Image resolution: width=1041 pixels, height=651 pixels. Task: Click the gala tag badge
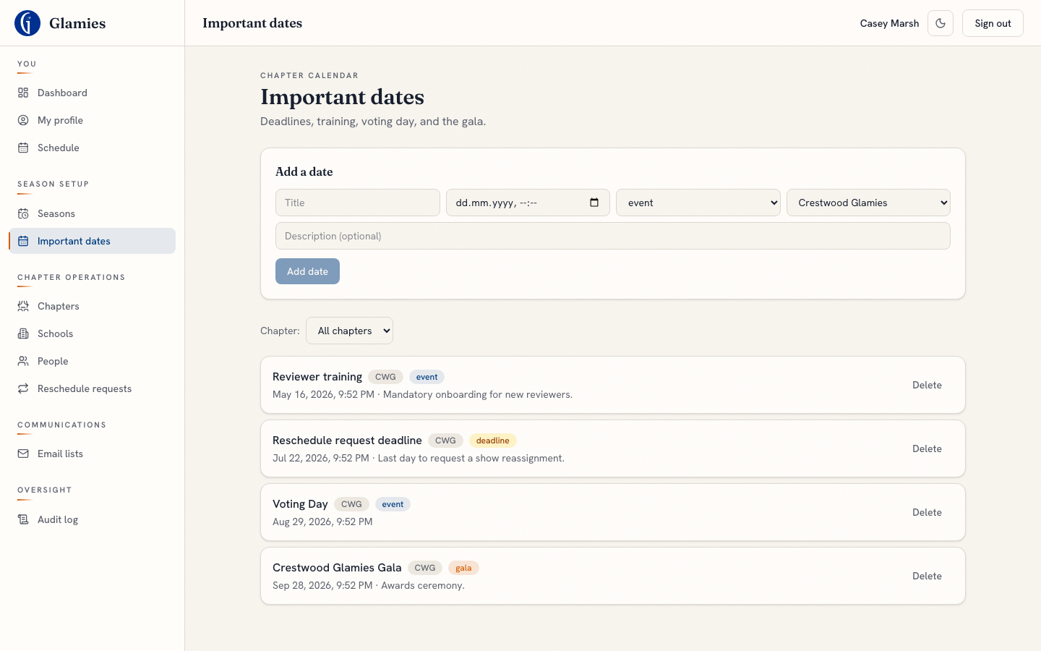tap(463, 568)
